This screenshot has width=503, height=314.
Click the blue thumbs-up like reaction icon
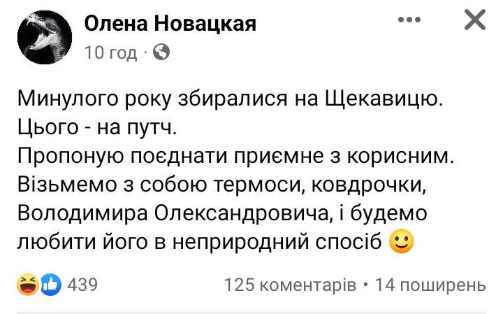click(51, 285)
